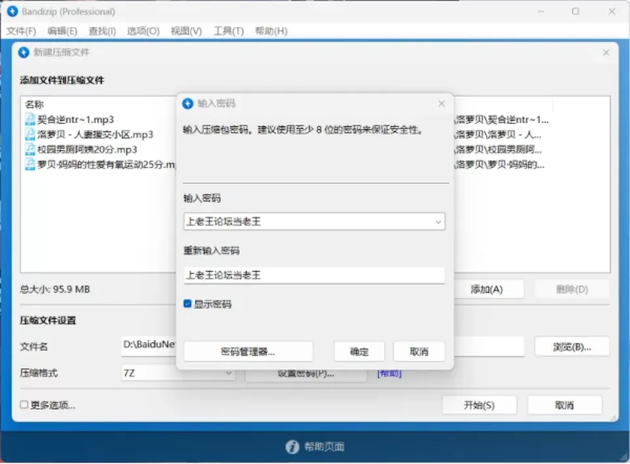This screenshot has height=464, width=630.
Task: Uncheck the 显示密码 checkbox
Action: [x=187, y=304]
